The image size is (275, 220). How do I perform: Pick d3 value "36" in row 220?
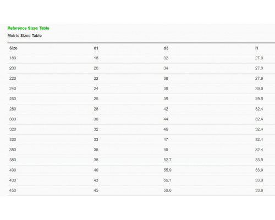click(x=166, y=78)
